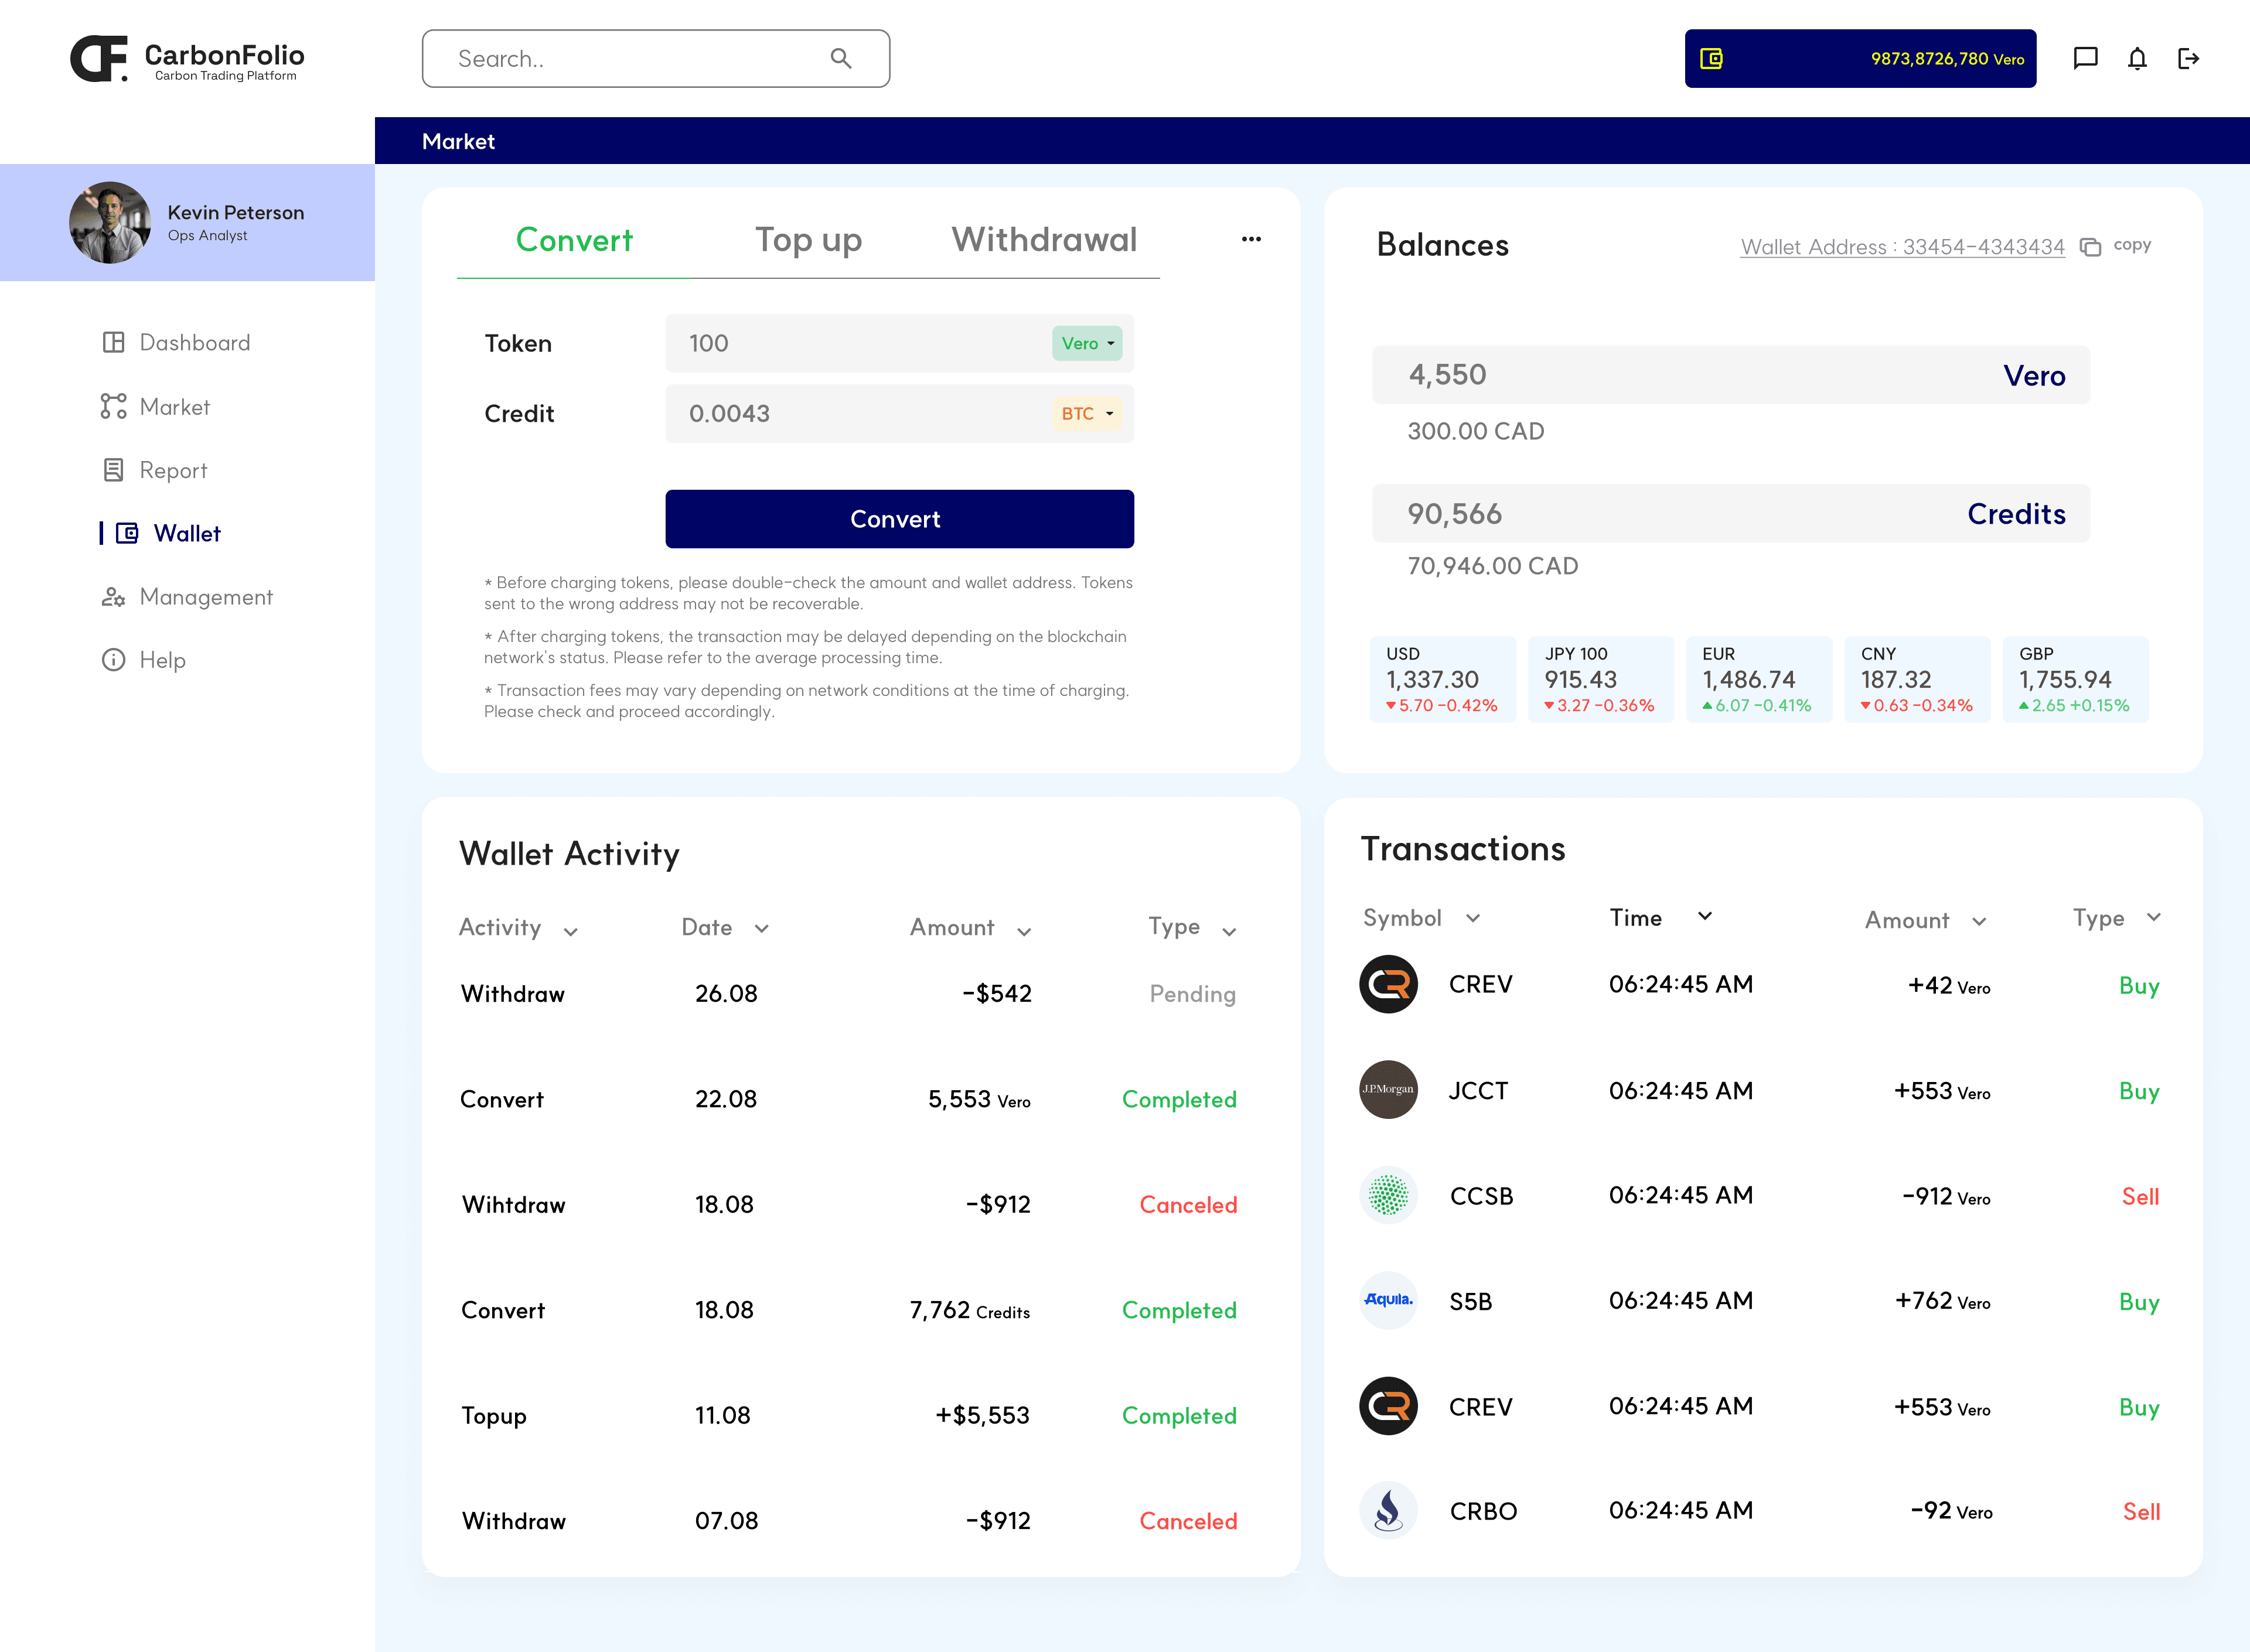Expand the Transactions Type column chevron
Screen dimensions: 2250x1652
point(2154,917)
